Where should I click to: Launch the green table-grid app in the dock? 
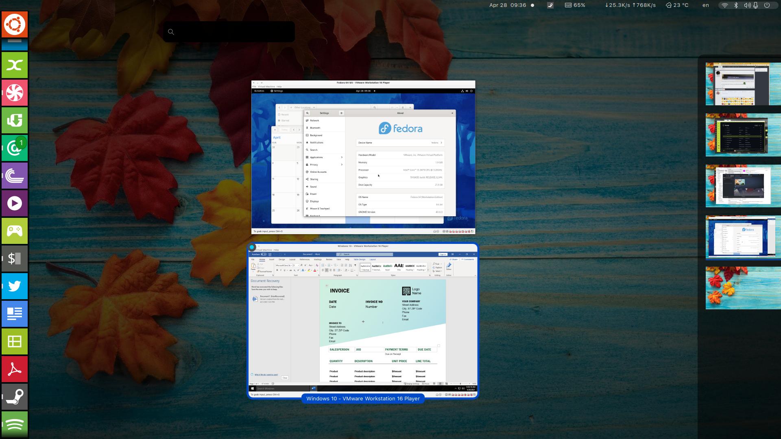(15, 341)
